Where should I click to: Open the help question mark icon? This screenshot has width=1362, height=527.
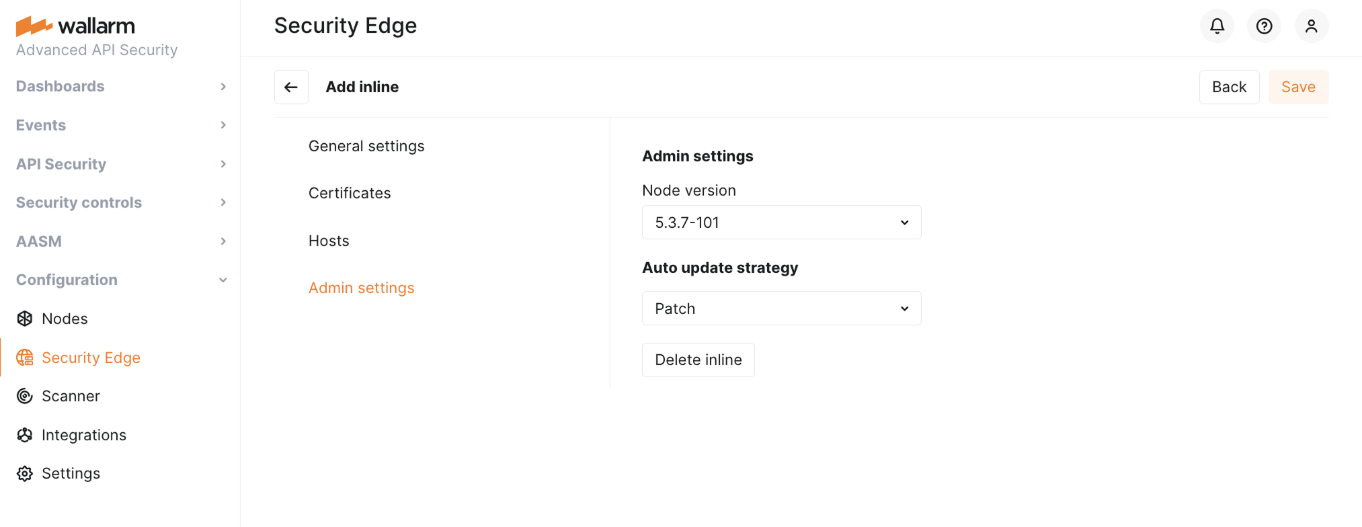pos(1264,26)
